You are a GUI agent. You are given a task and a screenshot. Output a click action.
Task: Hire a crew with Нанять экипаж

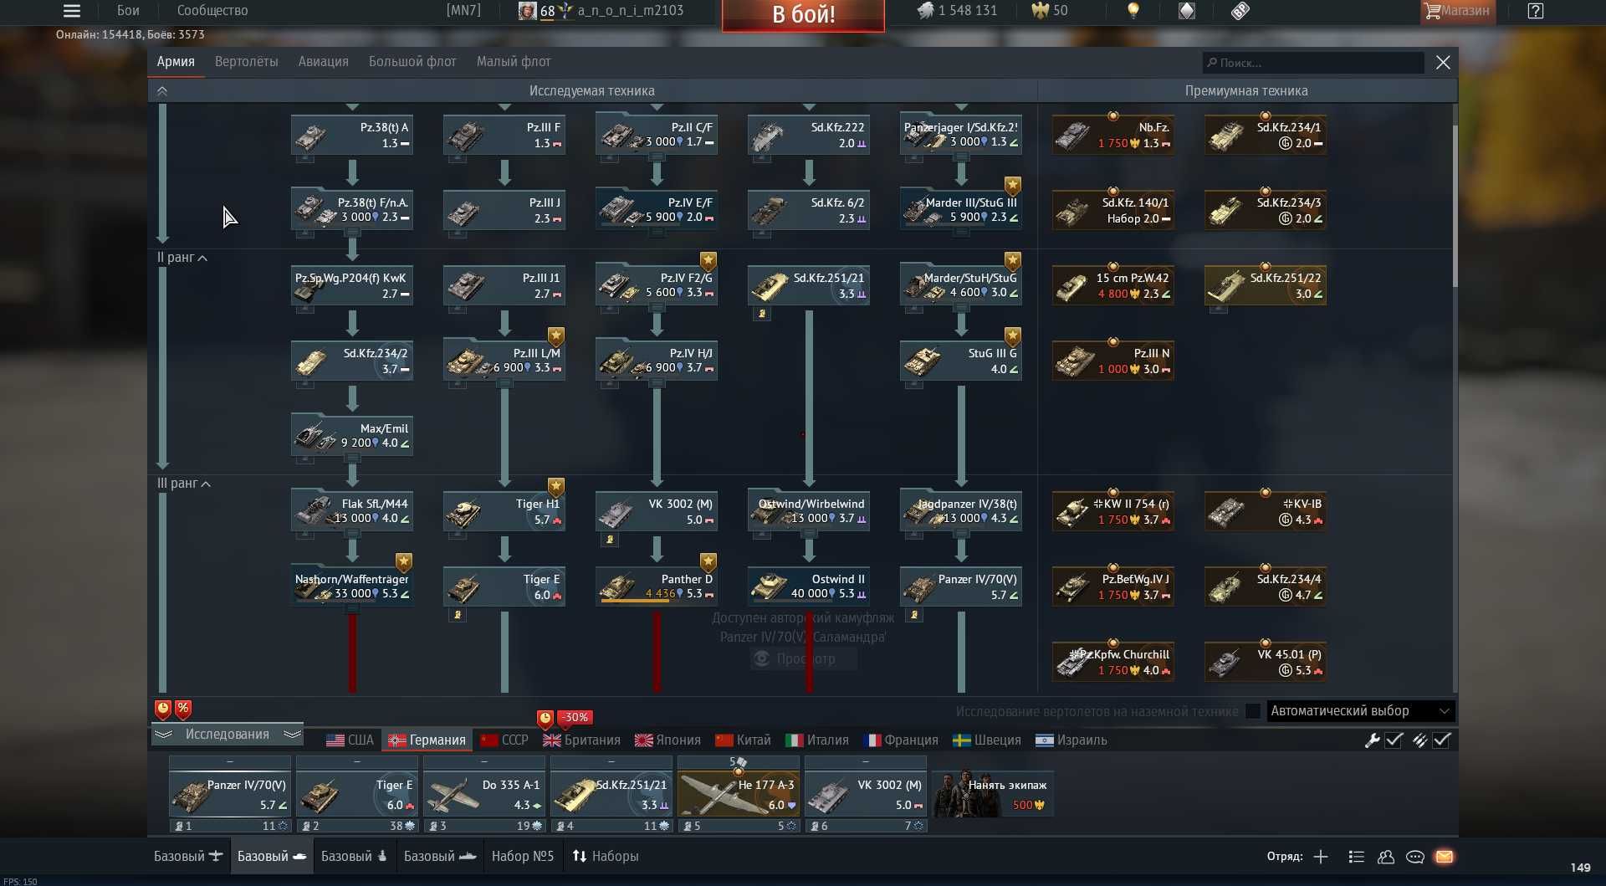993,795
